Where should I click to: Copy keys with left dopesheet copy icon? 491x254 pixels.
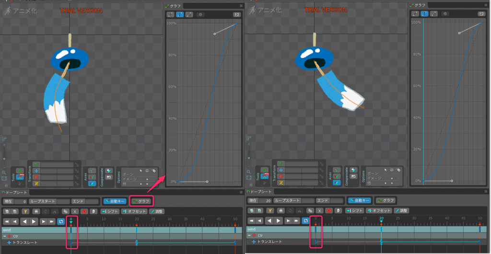(65, 211)
